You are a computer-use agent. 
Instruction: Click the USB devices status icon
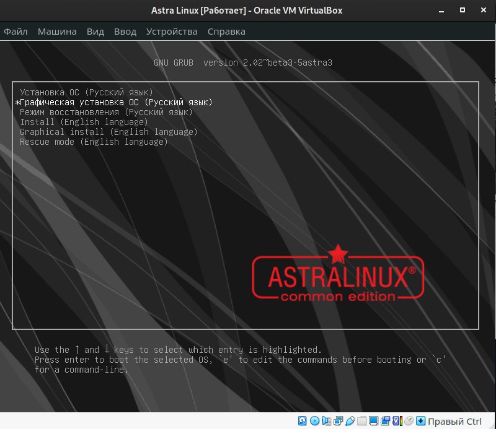350,421
